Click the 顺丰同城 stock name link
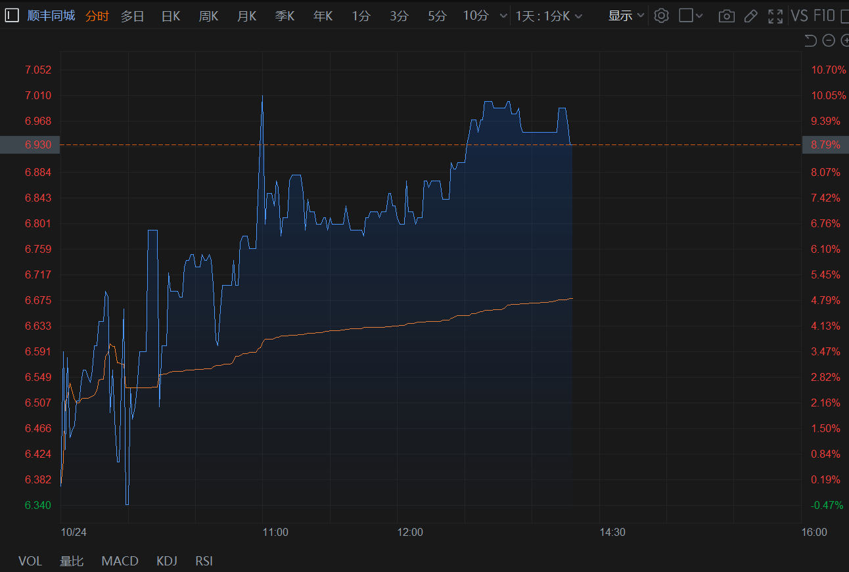 click(x=51, y=16)
